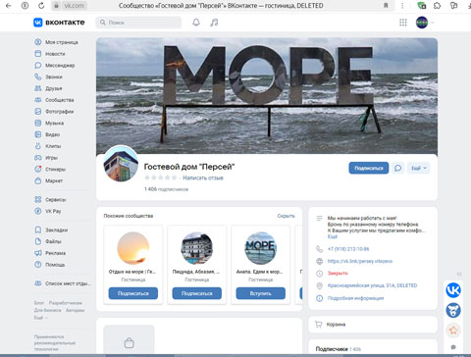The width and height of the screenshot is (471, 357).
Task: Click phone number +7 (918) 212-10-86
Action: pyautogui.click(x=348, y=249)
